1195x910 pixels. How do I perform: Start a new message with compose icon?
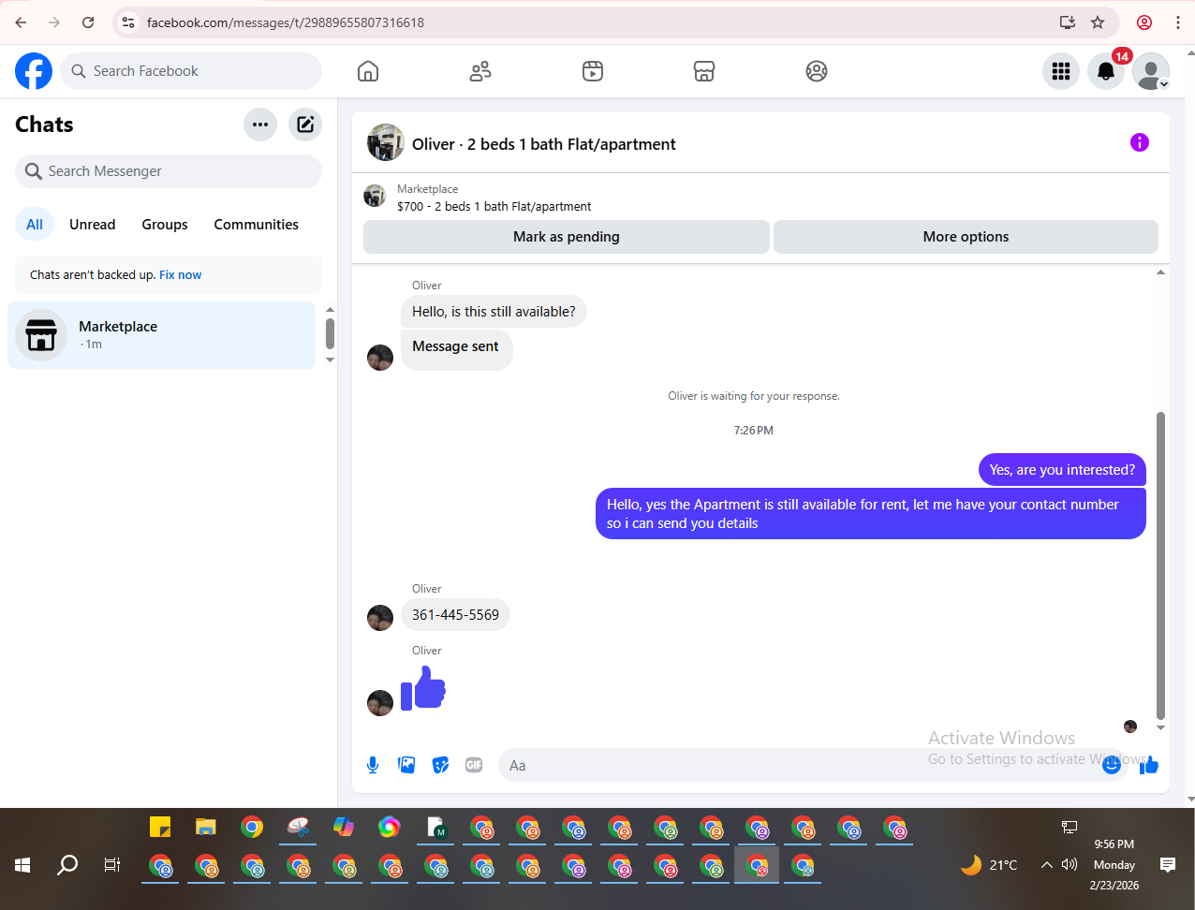click(305, 125)
